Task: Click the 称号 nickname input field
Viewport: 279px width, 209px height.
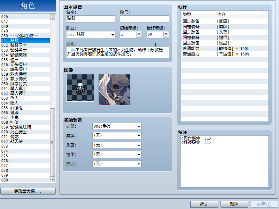Action: click(x=144, y=19)
